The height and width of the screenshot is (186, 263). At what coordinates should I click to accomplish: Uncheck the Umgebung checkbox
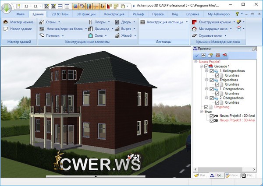point(207,106)
